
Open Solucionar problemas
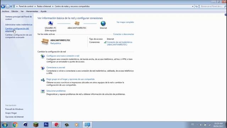pos(56,91)
